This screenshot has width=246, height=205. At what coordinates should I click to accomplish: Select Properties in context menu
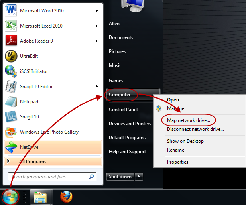point(177,162)
